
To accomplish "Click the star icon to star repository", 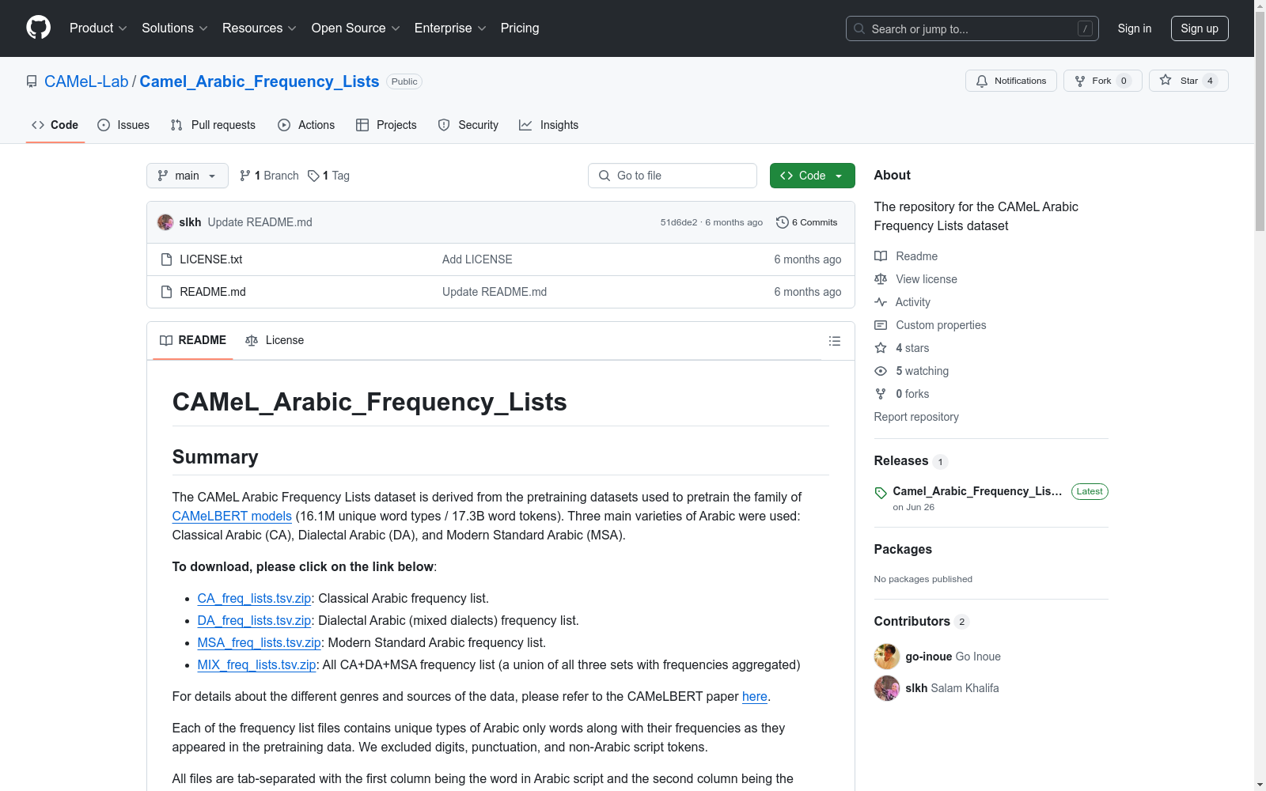I will (x=1166, y=80).
